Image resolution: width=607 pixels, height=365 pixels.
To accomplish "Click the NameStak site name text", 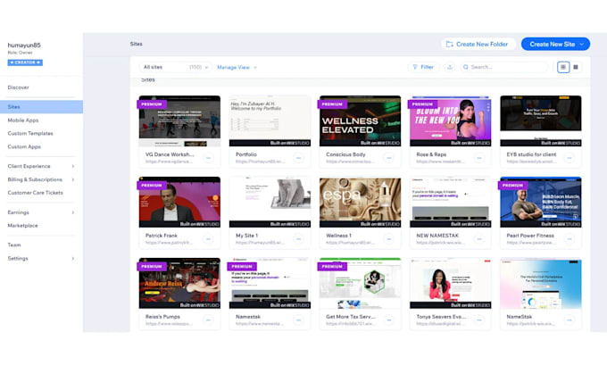I will click(x=520, y=317).
